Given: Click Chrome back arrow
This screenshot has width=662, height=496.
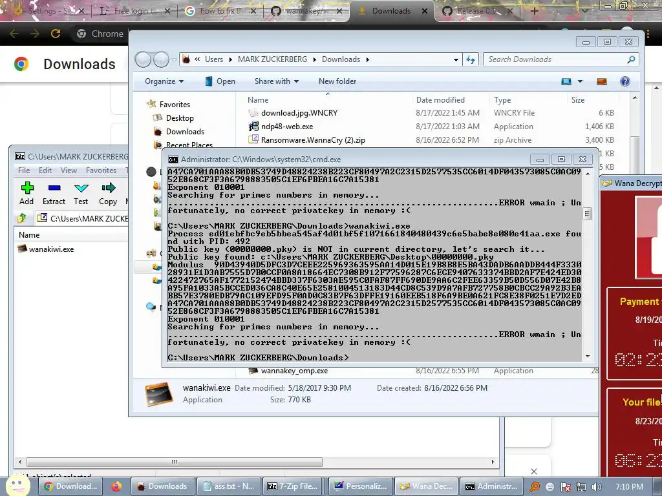Looking at the screenshot, I should click(x=14, y=34).
